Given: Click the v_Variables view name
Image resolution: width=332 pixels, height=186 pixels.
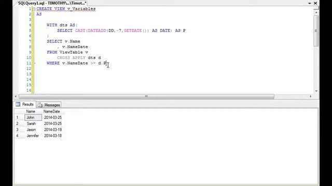Looking at the screenshot, I should pyautogui.click(x=81, y=9).
